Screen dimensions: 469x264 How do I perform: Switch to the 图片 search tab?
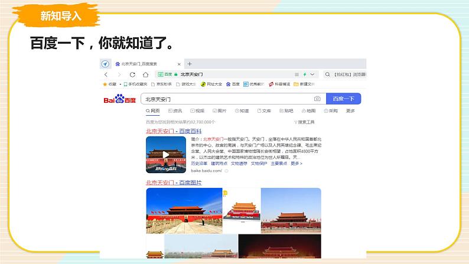(219, 111)
